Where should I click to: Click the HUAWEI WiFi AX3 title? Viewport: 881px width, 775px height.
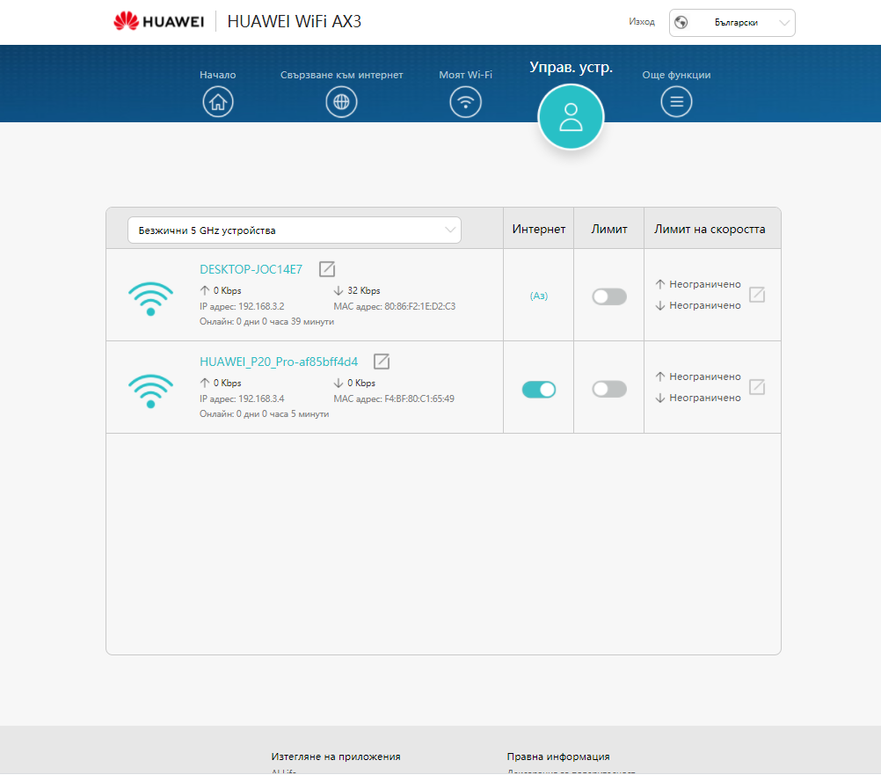(x=294, y=21)
